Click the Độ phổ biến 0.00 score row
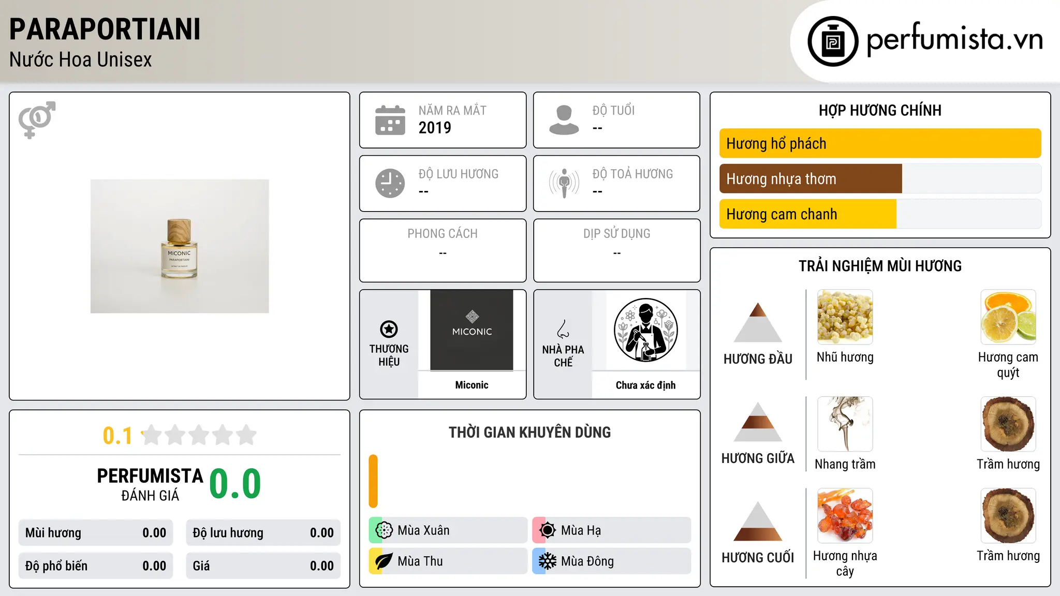 [x=96, y=566]
